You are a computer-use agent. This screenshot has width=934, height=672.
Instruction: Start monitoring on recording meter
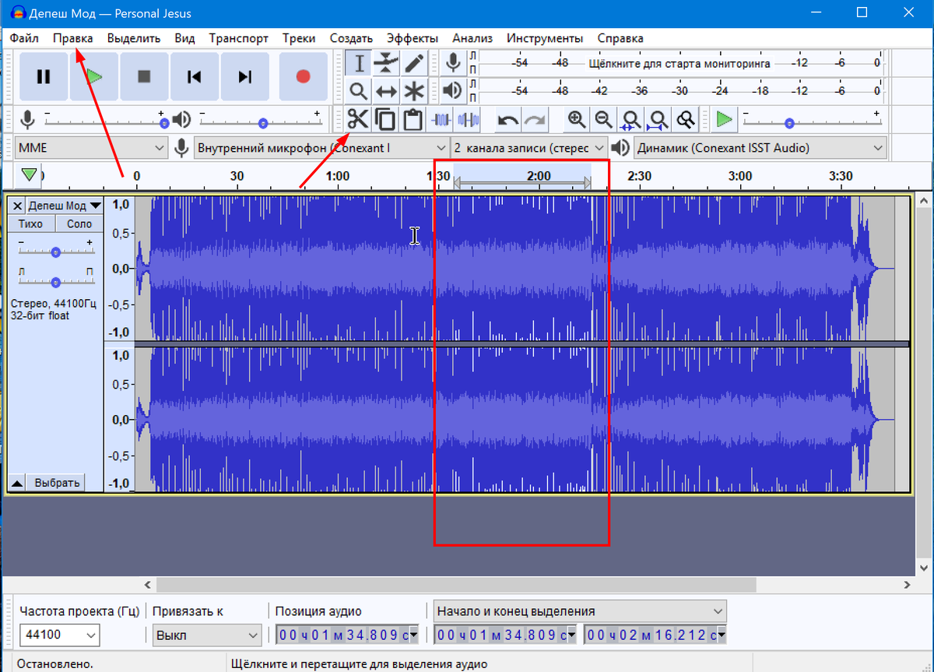tap(681, 63)
